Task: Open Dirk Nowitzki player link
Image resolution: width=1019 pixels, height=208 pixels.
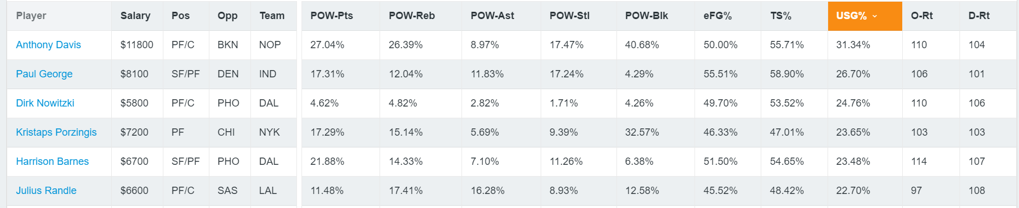Action: pyautogui.click(x=45, y=103)
